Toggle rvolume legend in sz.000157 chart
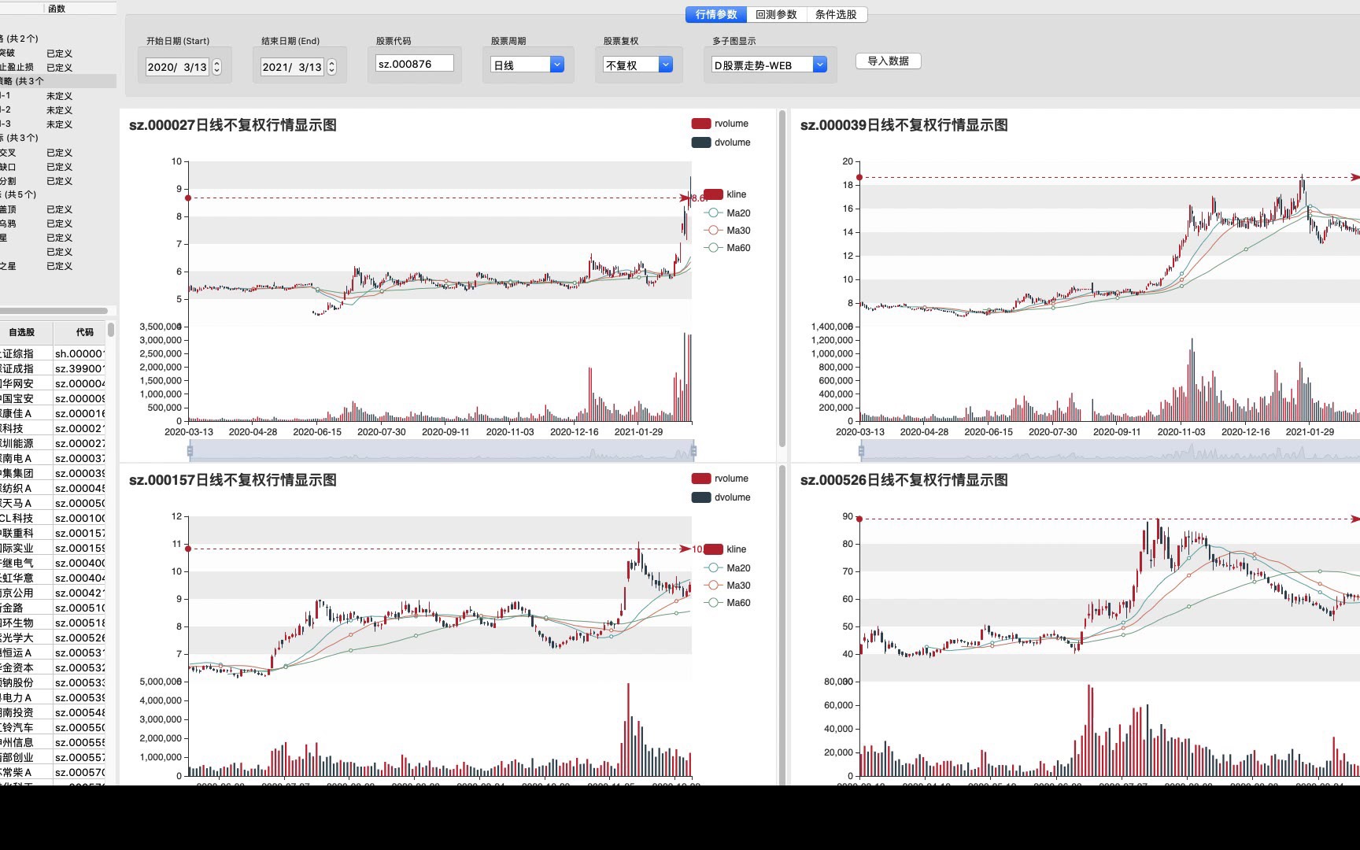Viewport: 1360px width, 850px height. [x=719, y=479]
